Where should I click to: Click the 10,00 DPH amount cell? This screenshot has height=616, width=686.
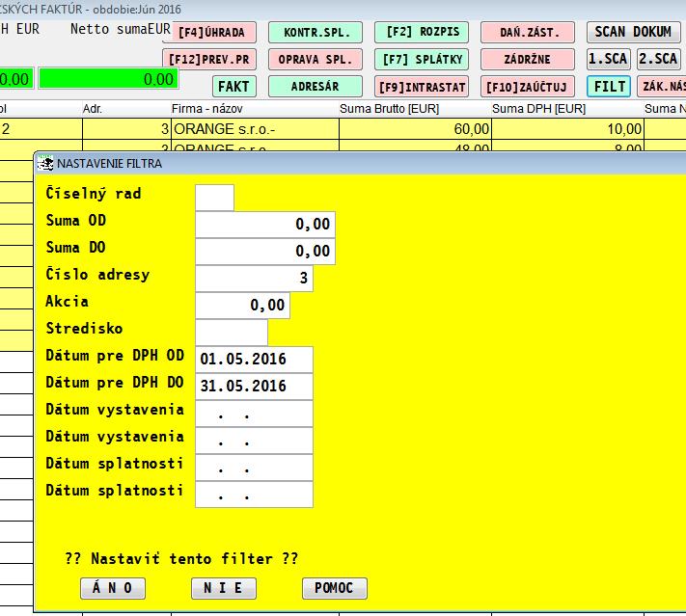coord(568,129)
